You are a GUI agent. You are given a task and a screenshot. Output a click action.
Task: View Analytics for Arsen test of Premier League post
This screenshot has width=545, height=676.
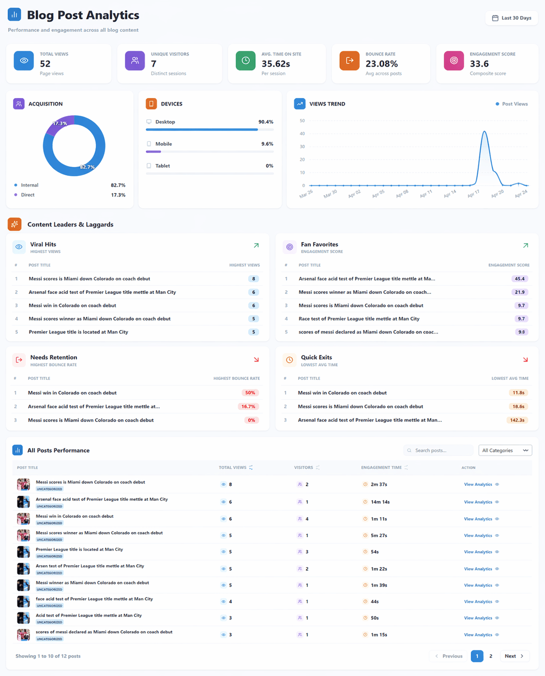pos(482,569)
